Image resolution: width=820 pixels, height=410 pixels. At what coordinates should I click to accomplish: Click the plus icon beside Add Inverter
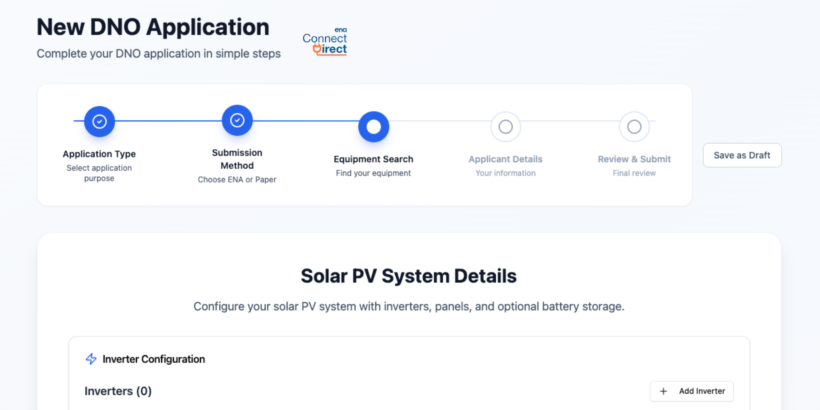tap(663, 391)
